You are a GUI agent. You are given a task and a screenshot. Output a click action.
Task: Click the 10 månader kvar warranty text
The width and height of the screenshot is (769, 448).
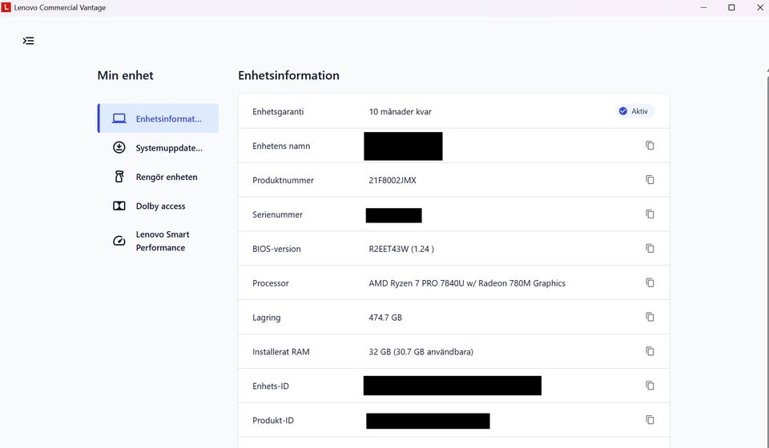tap(401, 112)
